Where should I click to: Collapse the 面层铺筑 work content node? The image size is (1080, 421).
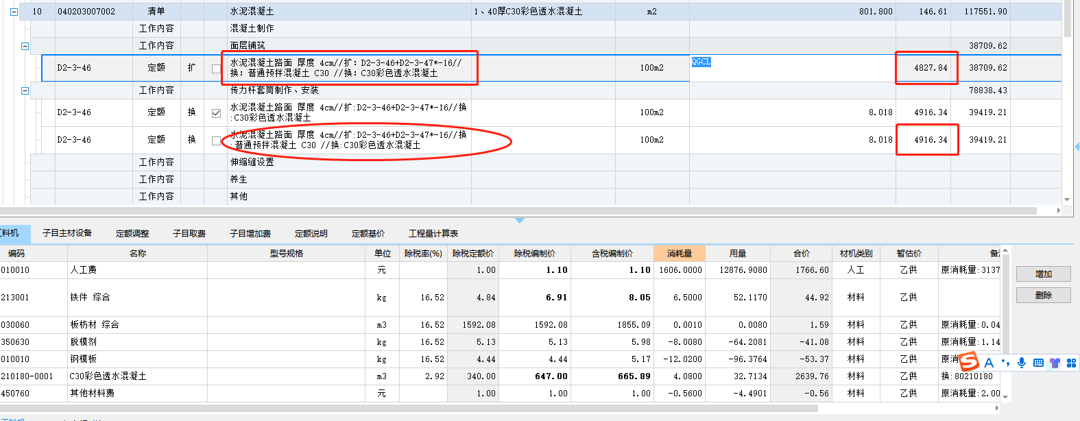click(25, 46)
